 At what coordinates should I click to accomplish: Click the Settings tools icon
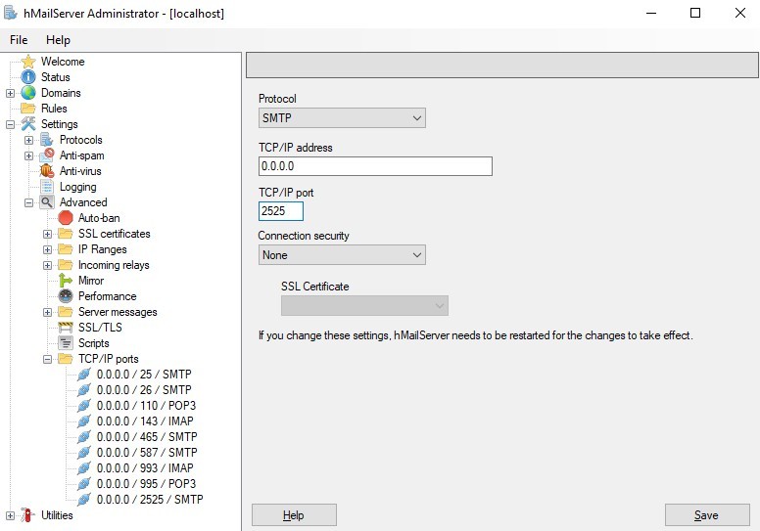[x=28, y=124]
